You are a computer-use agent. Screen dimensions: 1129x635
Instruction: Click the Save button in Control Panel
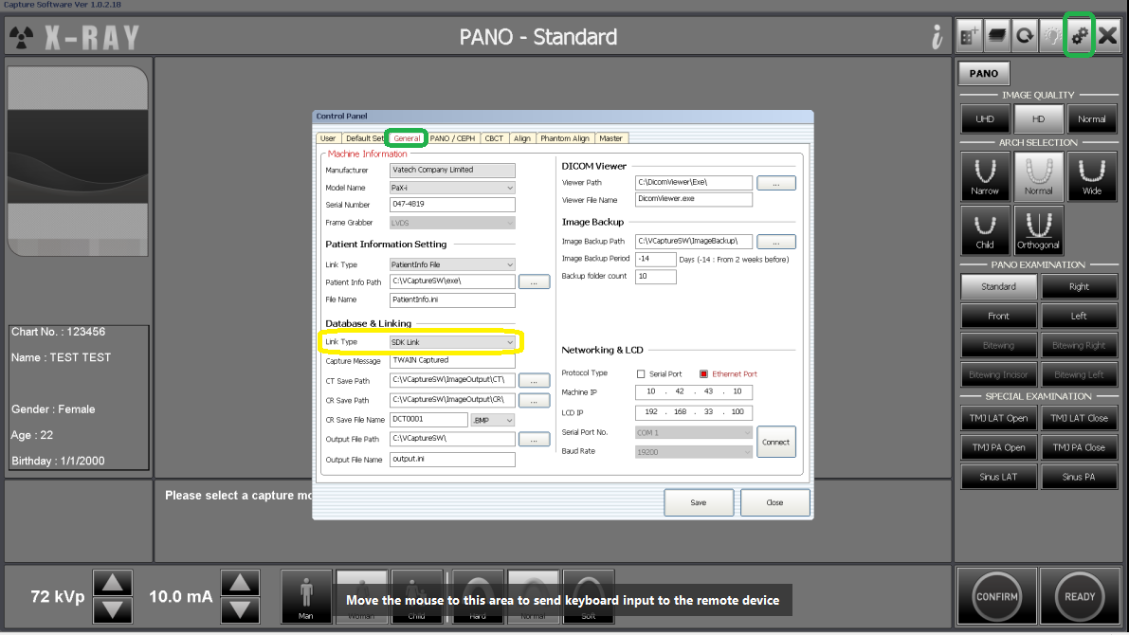point(699,502)
